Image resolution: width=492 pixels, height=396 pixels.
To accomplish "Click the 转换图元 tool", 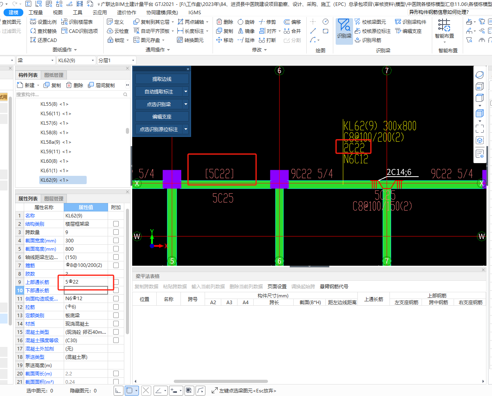I will (x=190, y=40).
